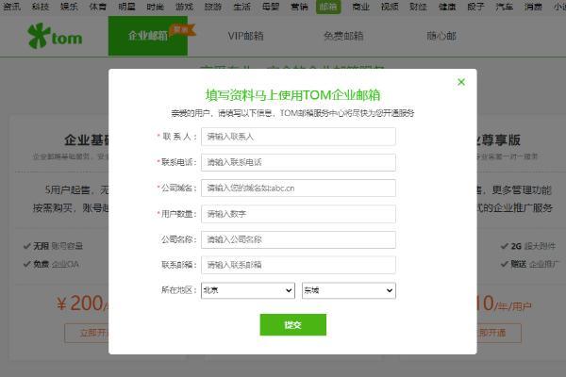Open 段子 in top navigation

pyautogui.click(x=475, y=7)
